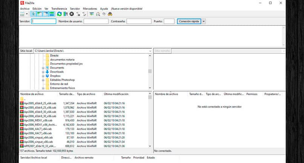Open the Site Manager dropdown arrow

click(x=27, y=14)
